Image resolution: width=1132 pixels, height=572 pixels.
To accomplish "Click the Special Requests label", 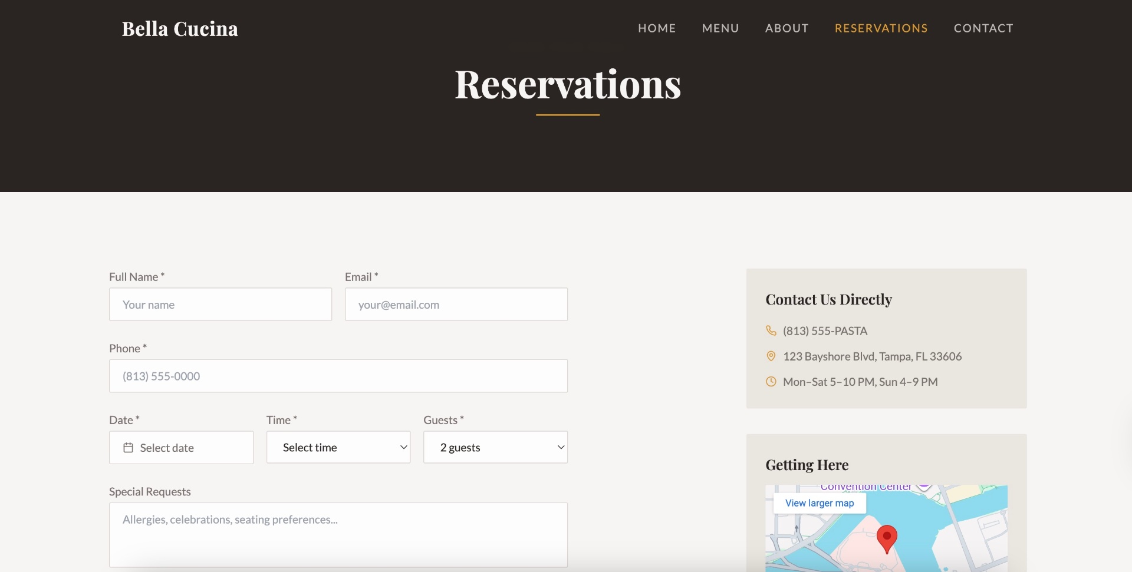I will pyautogui.click(x=150, y=491).
